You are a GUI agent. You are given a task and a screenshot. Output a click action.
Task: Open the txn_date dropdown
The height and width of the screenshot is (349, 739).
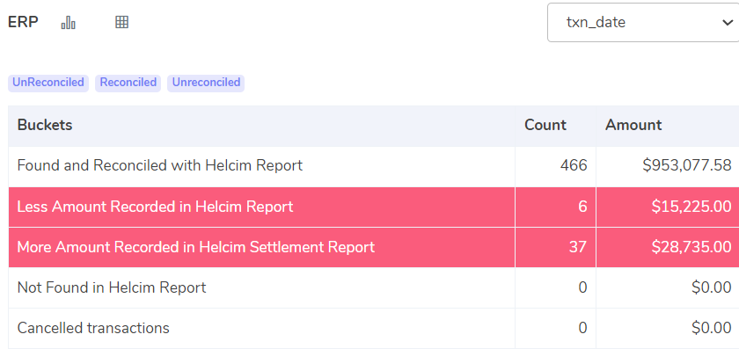(643, 22)
